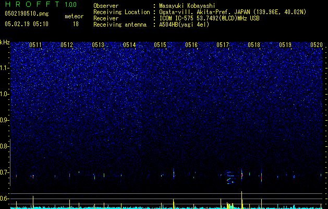Click the 0517 time marker

[223, 45]
